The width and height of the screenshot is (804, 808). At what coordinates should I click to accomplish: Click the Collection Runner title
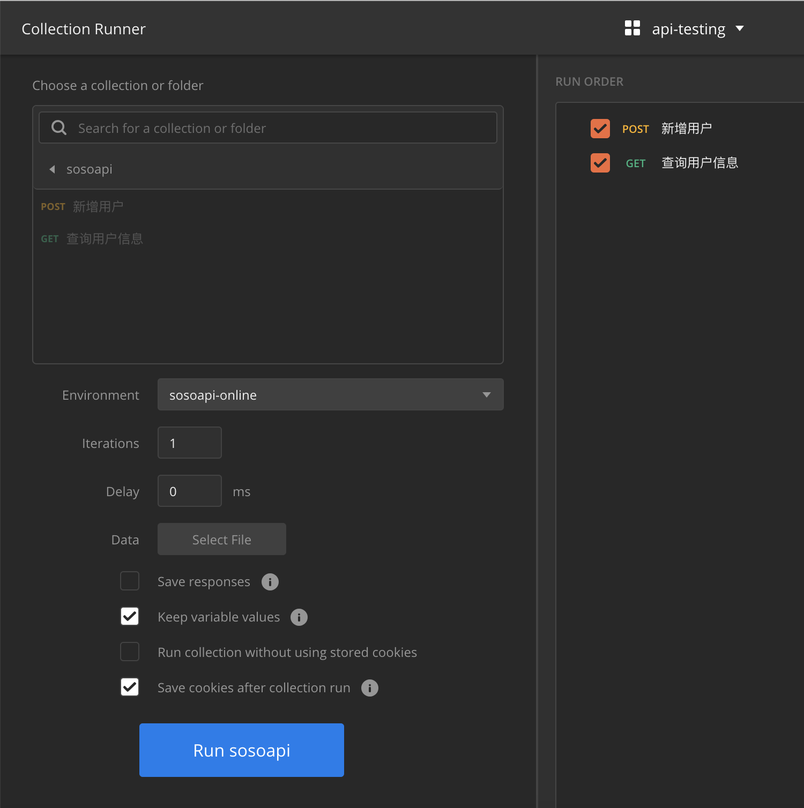click(84, 29)
